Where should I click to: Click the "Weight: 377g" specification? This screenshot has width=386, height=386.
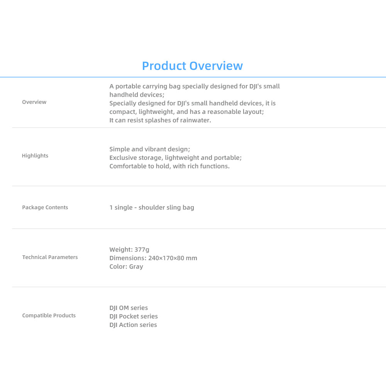tap(129, 250)
